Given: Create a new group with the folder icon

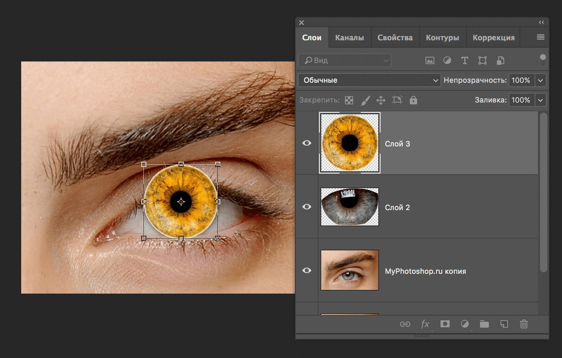Looking at the screenshot, I should (x=484, y=324).
